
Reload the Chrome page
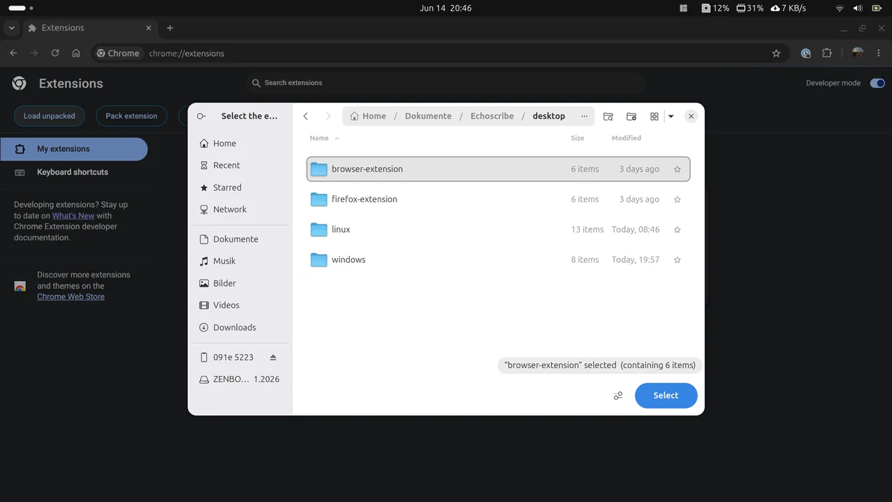(x=55, y=53)
